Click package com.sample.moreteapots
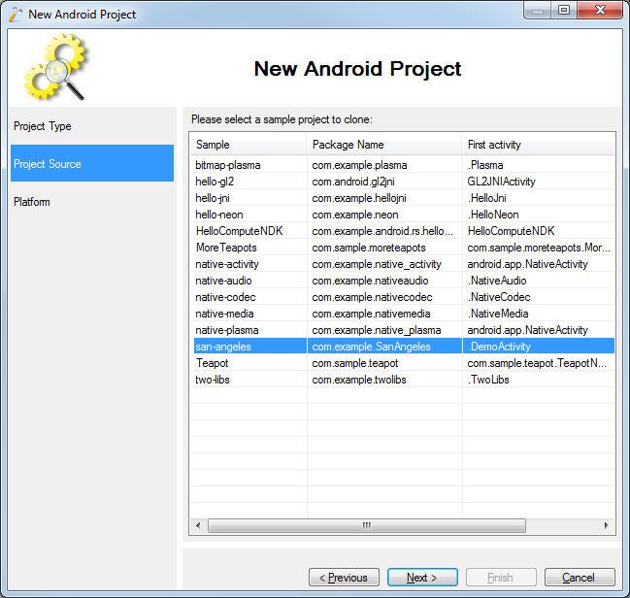This screenshot has height=598, width=630. point(369,248)
